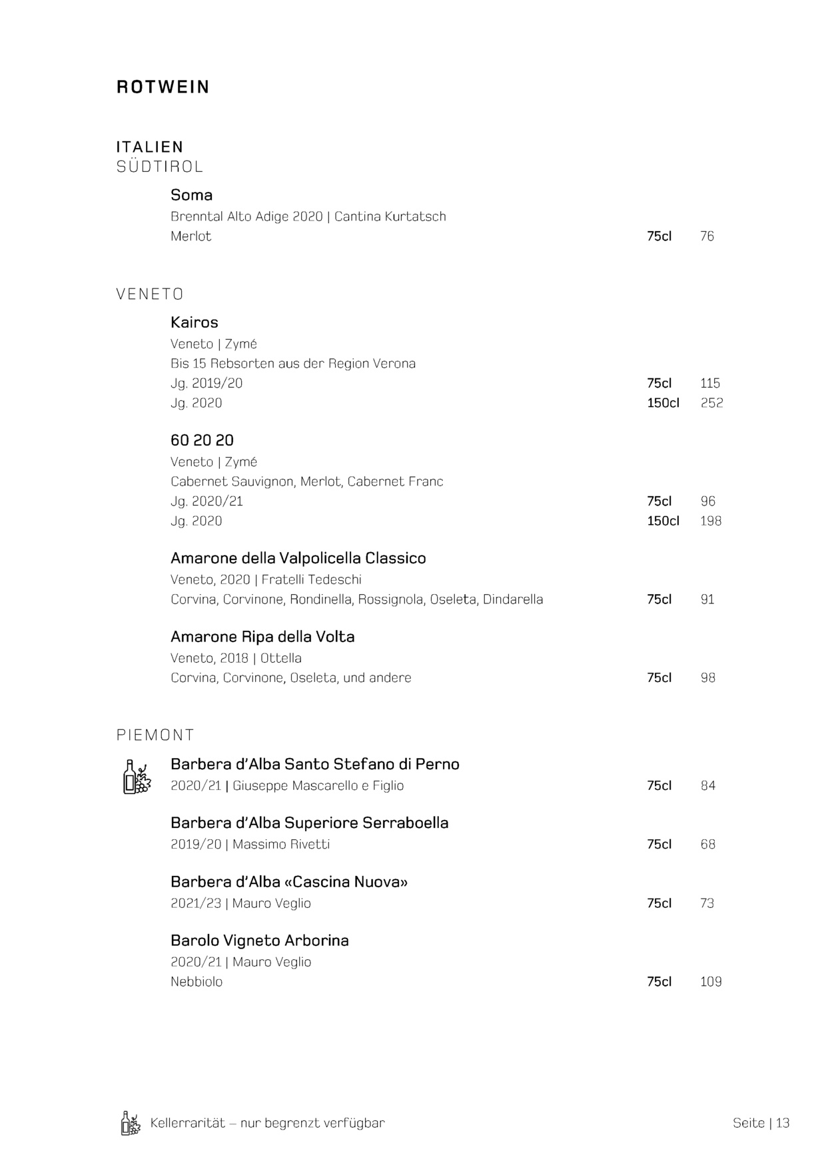Screen dimensions: 814x1151
Task: Select the 60 20 20 wine title
Action: pos(203,440)
